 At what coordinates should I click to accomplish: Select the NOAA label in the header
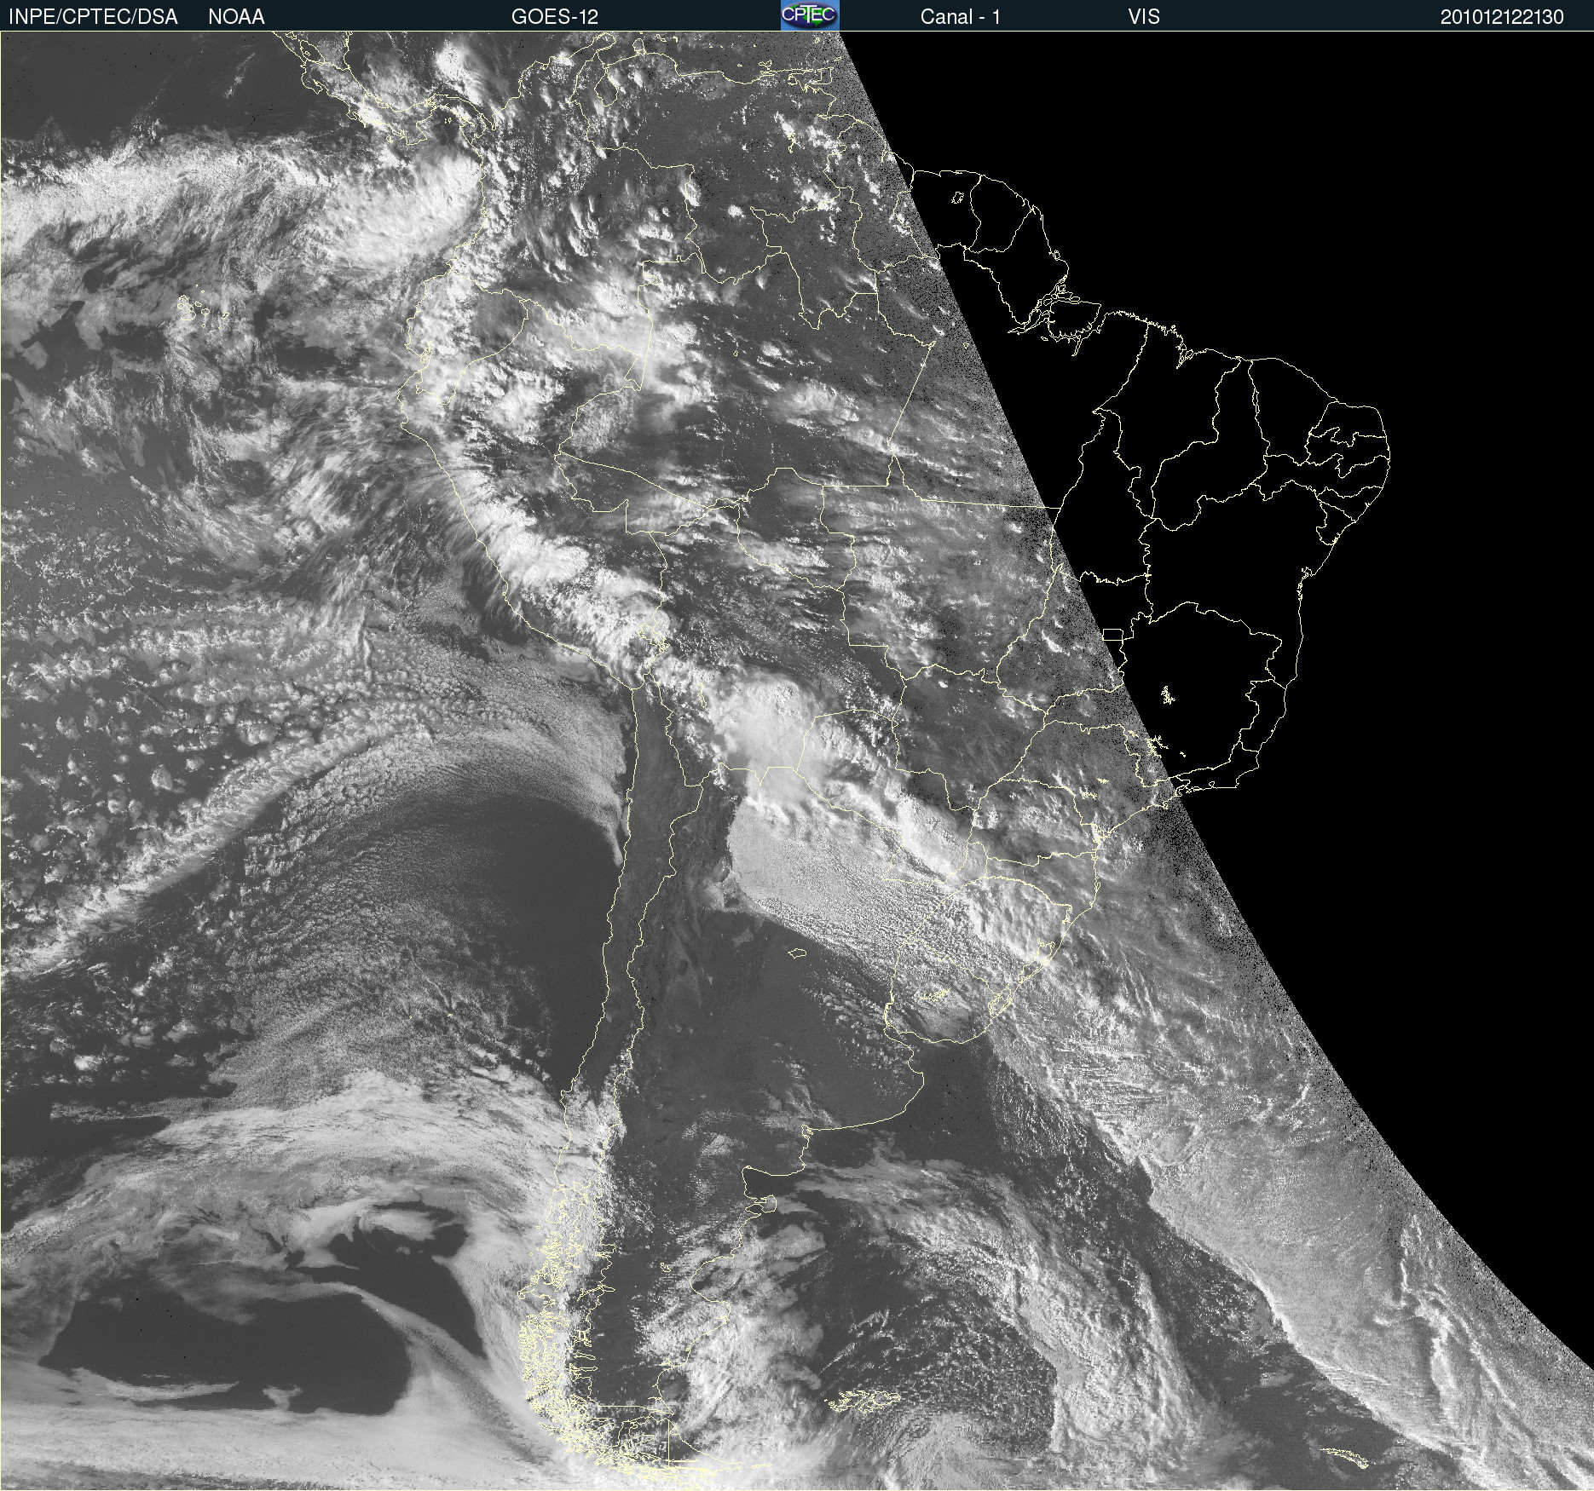coord(236,16)
